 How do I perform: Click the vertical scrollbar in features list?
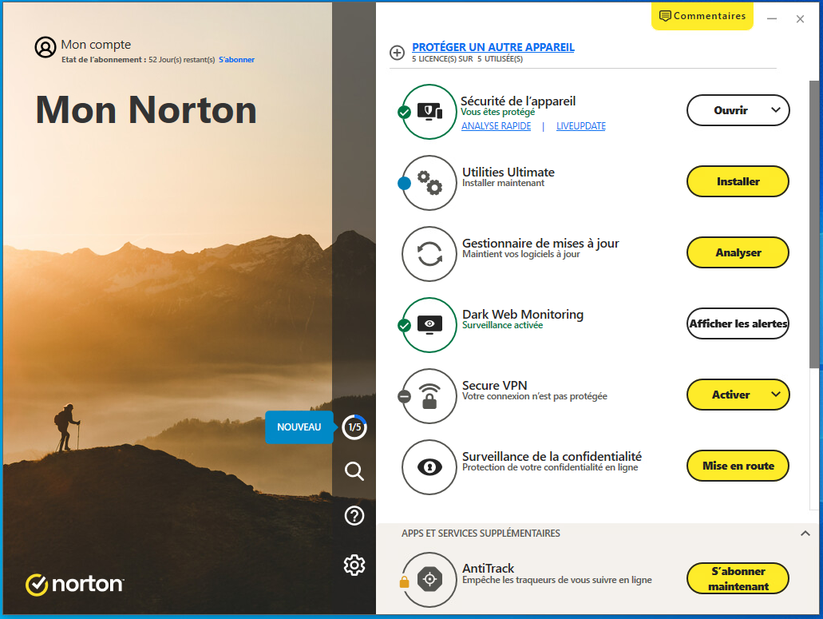[x=814, y=224]
